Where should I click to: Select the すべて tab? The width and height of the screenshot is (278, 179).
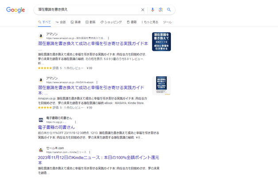[x=44, y=22]
